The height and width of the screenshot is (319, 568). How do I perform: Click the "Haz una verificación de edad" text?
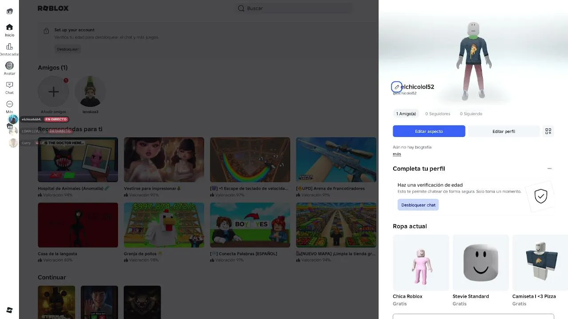coord(430,185)
